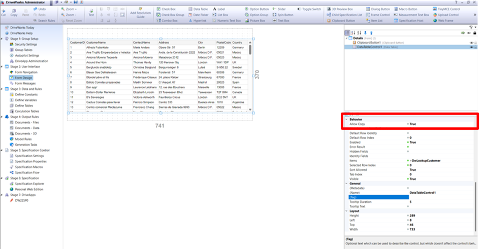Open DriveWorks Today page
Viewport: 480px width, 249px height.
(20, 27)
